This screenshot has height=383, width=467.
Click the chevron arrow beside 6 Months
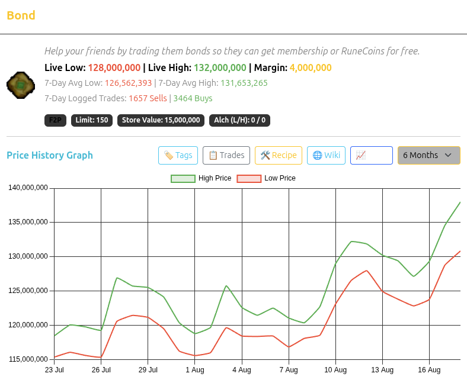coord(448,155)
